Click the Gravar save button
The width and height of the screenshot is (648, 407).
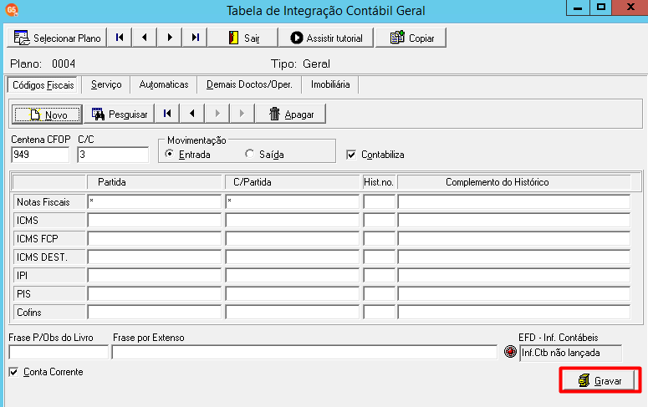tap(600, 380)
